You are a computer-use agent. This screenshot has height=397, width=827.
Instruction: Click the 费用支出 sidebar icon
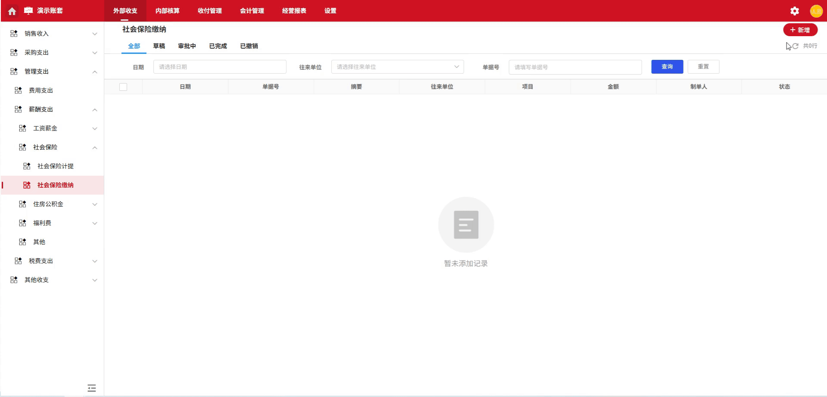point(18,90)
